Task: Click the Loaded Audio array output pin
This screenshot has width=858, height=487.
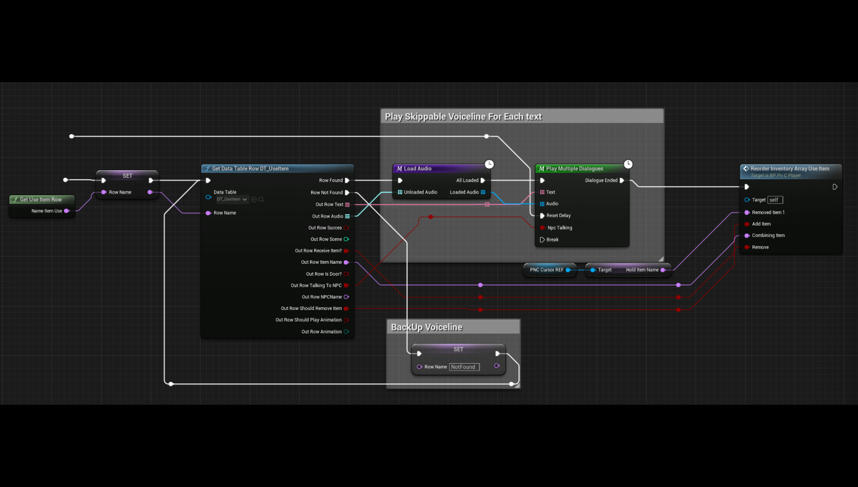Action: (x=483, y=192)
